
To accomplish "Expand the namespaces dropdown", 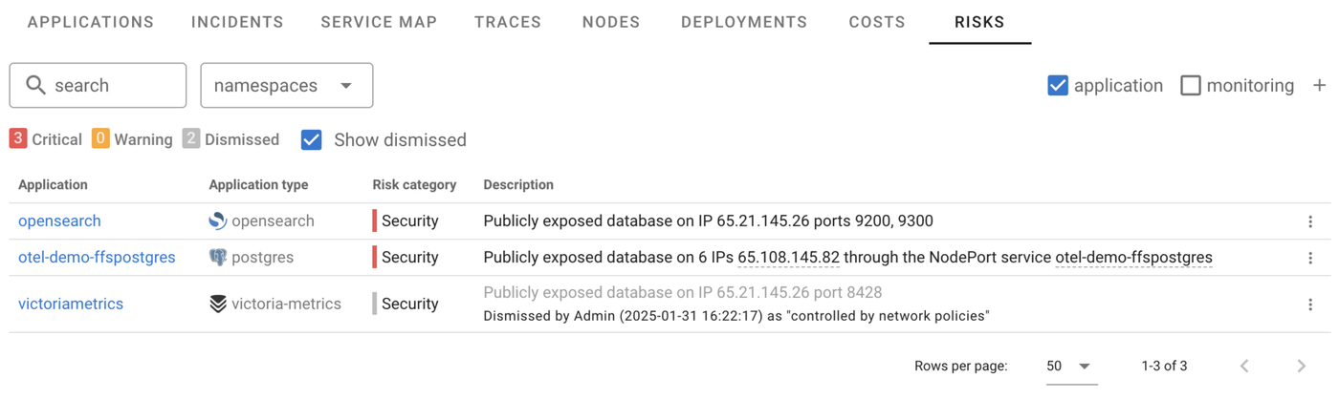I will point(286,86).
